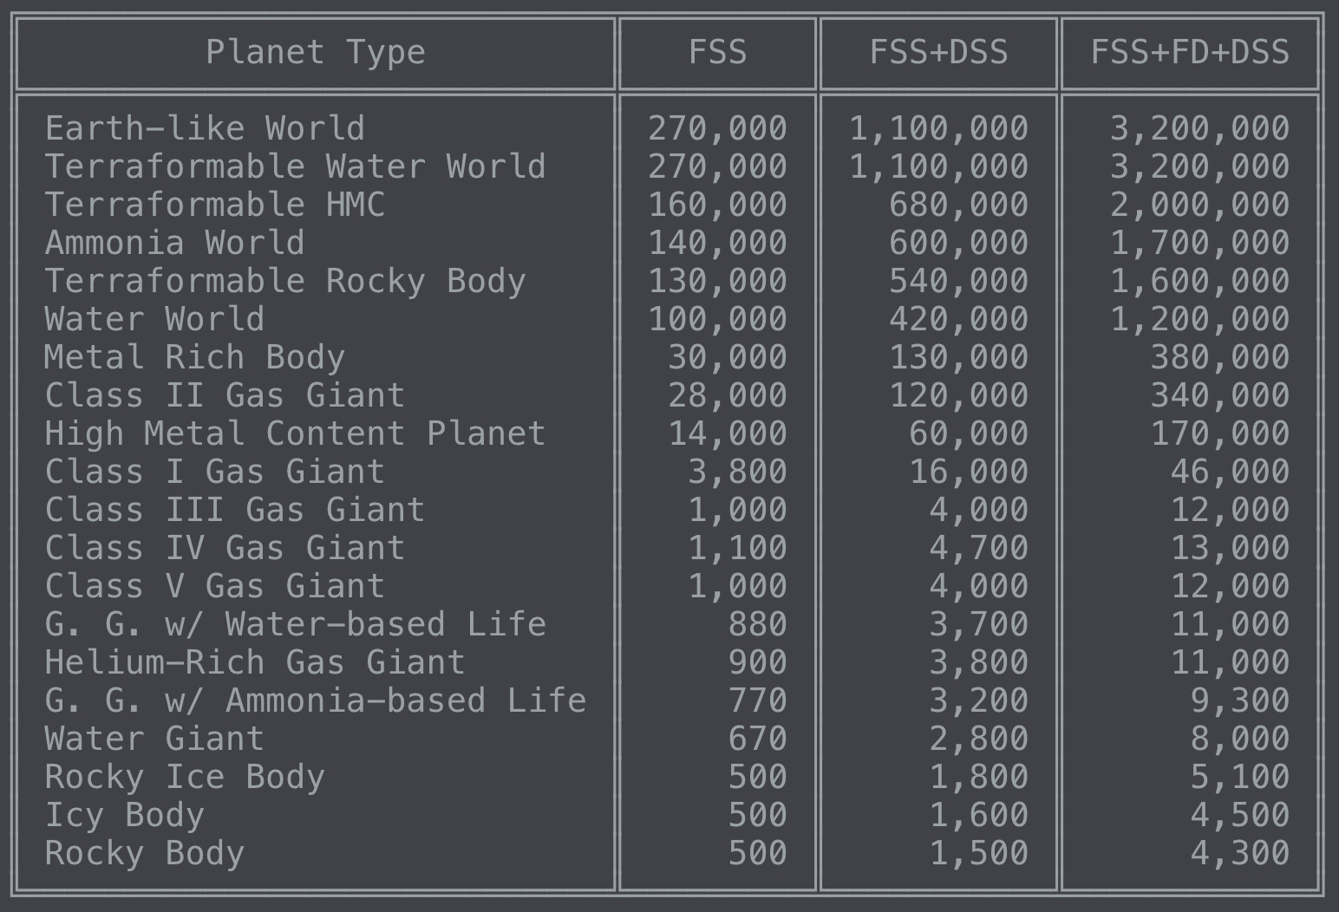Select the Class II Gas Giant label

point(225,395)
